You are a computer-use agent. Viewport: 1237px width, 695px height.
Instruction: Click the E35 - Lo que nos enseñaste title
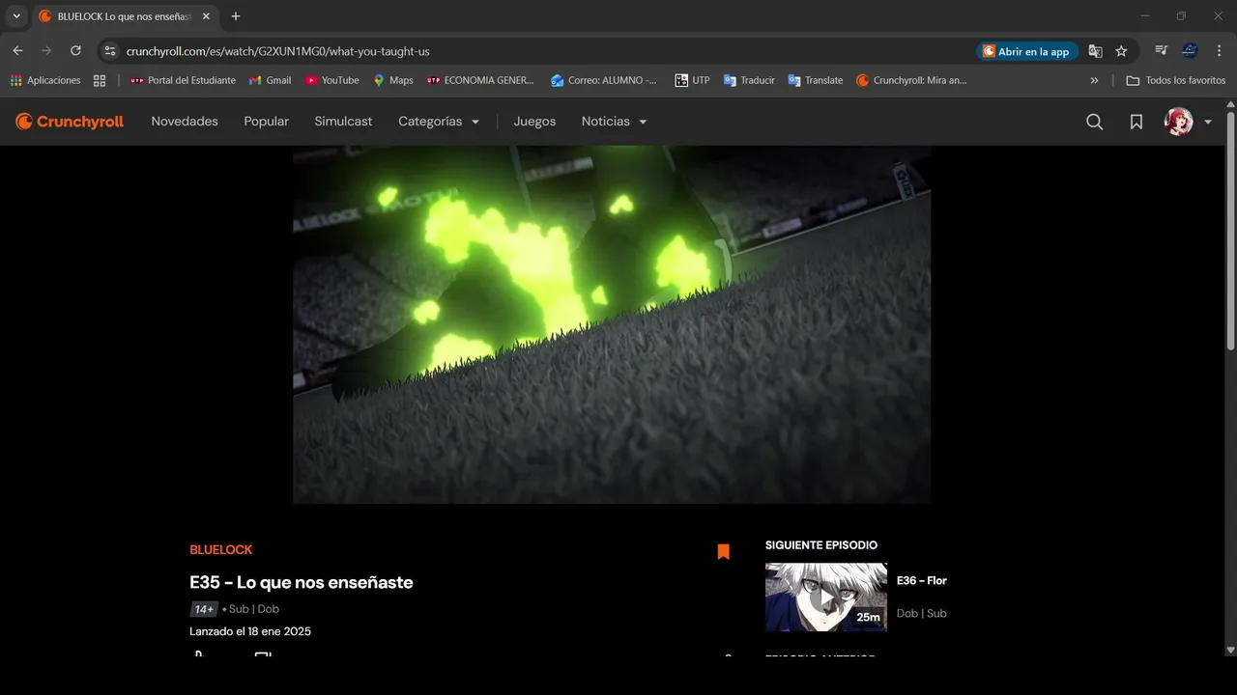[x=302, y=582]
